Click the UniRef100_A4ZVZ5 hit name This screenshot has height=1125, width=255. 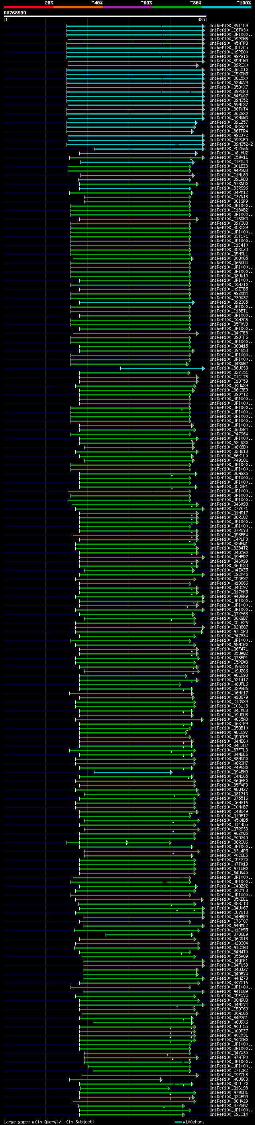point(229,570)
